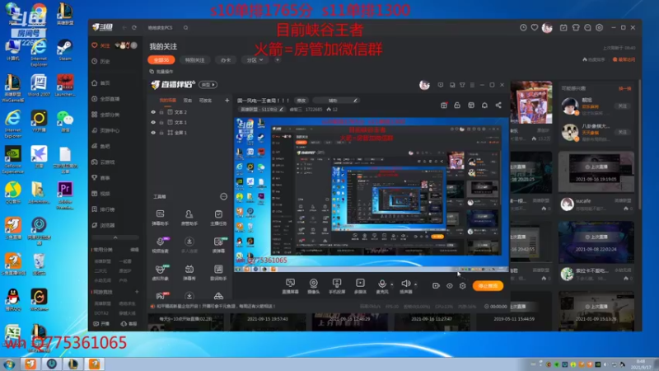Screen dimensions: 659x371
Task: Click the share icon in the companion header
Action: (x=498, y=106)
